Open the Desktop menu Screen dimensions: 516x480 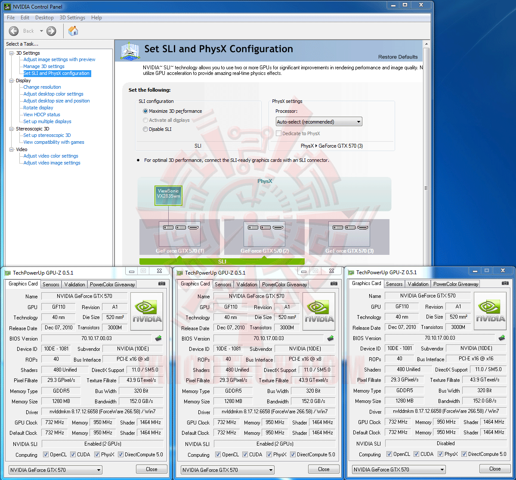(44, 18)
